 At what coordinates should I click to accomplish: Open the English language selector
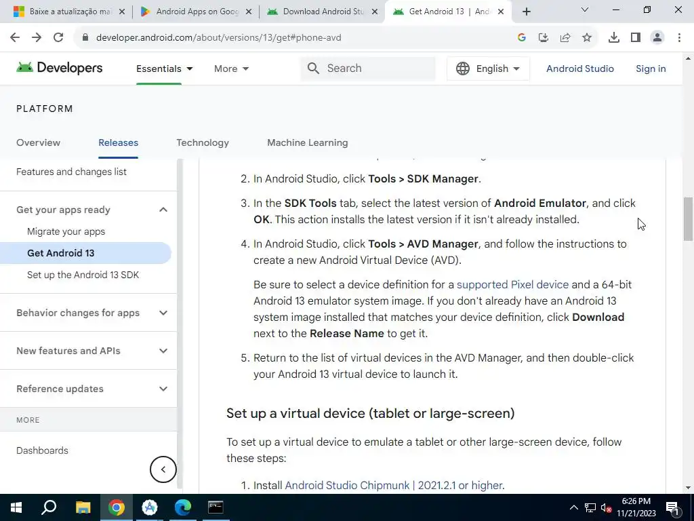point(488,69)
